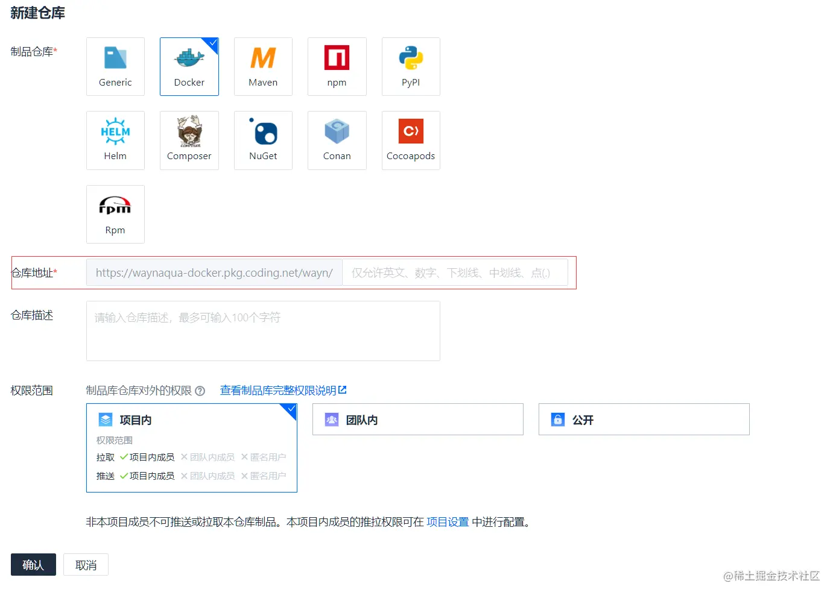The height and width of the screenshot is (598, 836).
Task: Select the Helm repository type
Action: pyautogui.click(x=115, y=140)
